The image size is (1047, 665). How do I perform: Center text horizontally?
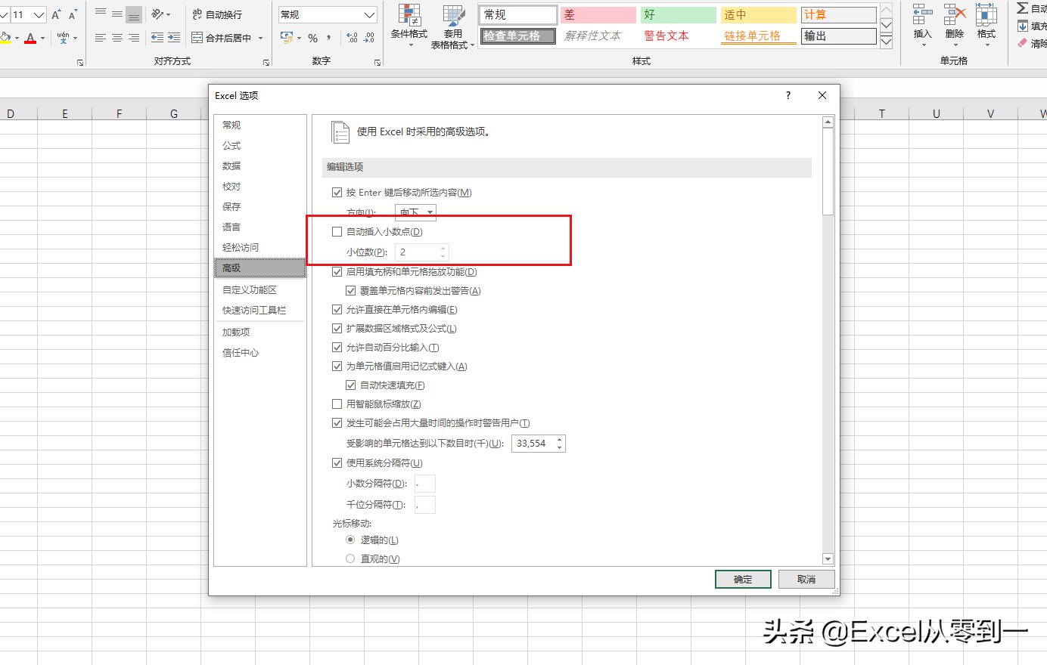point(117,38)
